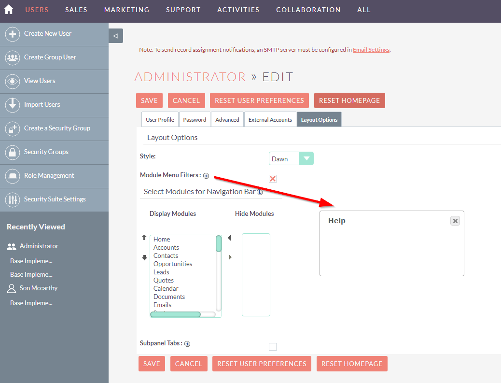Screen dimensions: 501x383
Task: Enable the Subpanel Tabs checkbox
Action: click(273, 346)
